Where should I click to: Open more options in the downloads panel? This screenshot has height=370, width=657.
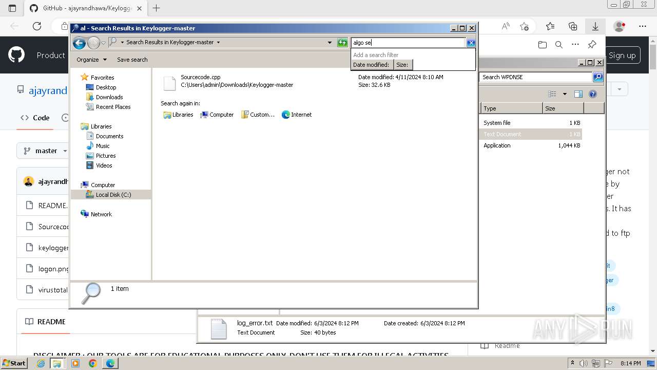pyautogui.click(x=575, y=45)
